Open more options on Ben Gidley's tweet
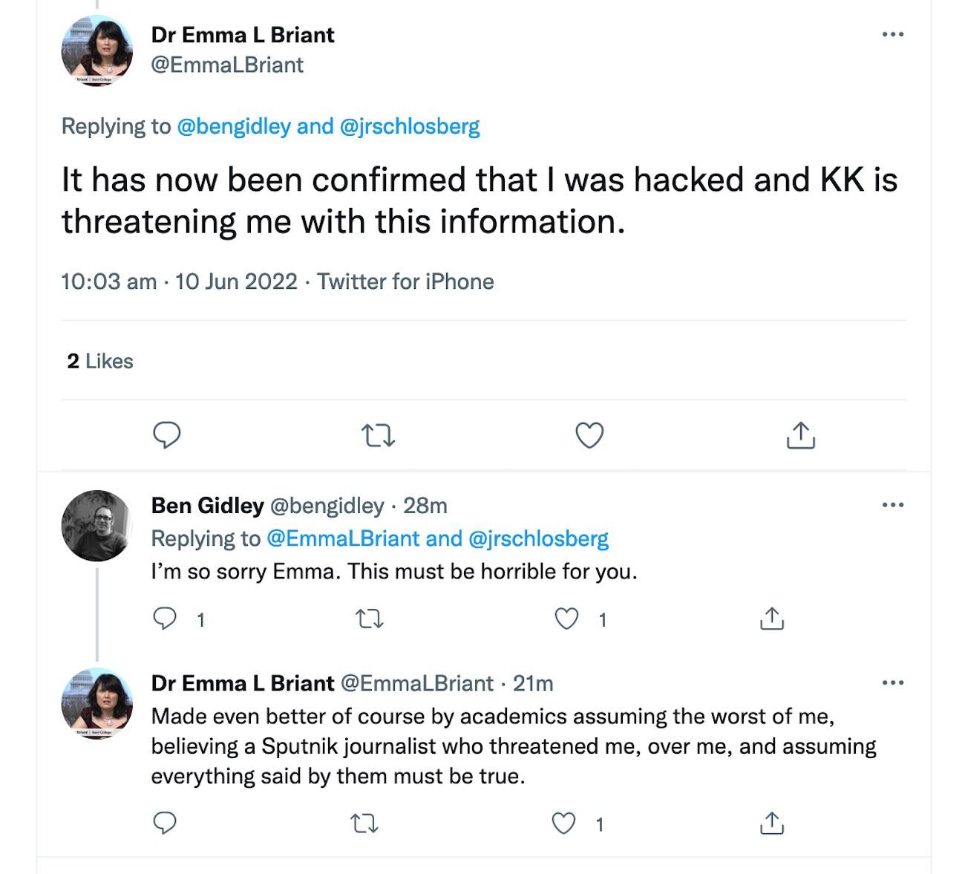The height and width of the screenshot is (874, 965). [892, 505]
